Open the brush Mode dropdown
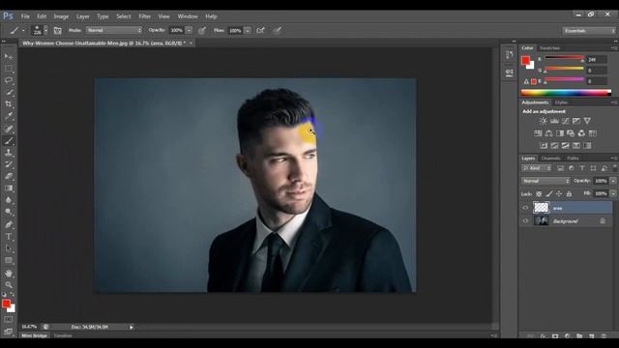Viewport: 619px width, 348px height. 114,30
